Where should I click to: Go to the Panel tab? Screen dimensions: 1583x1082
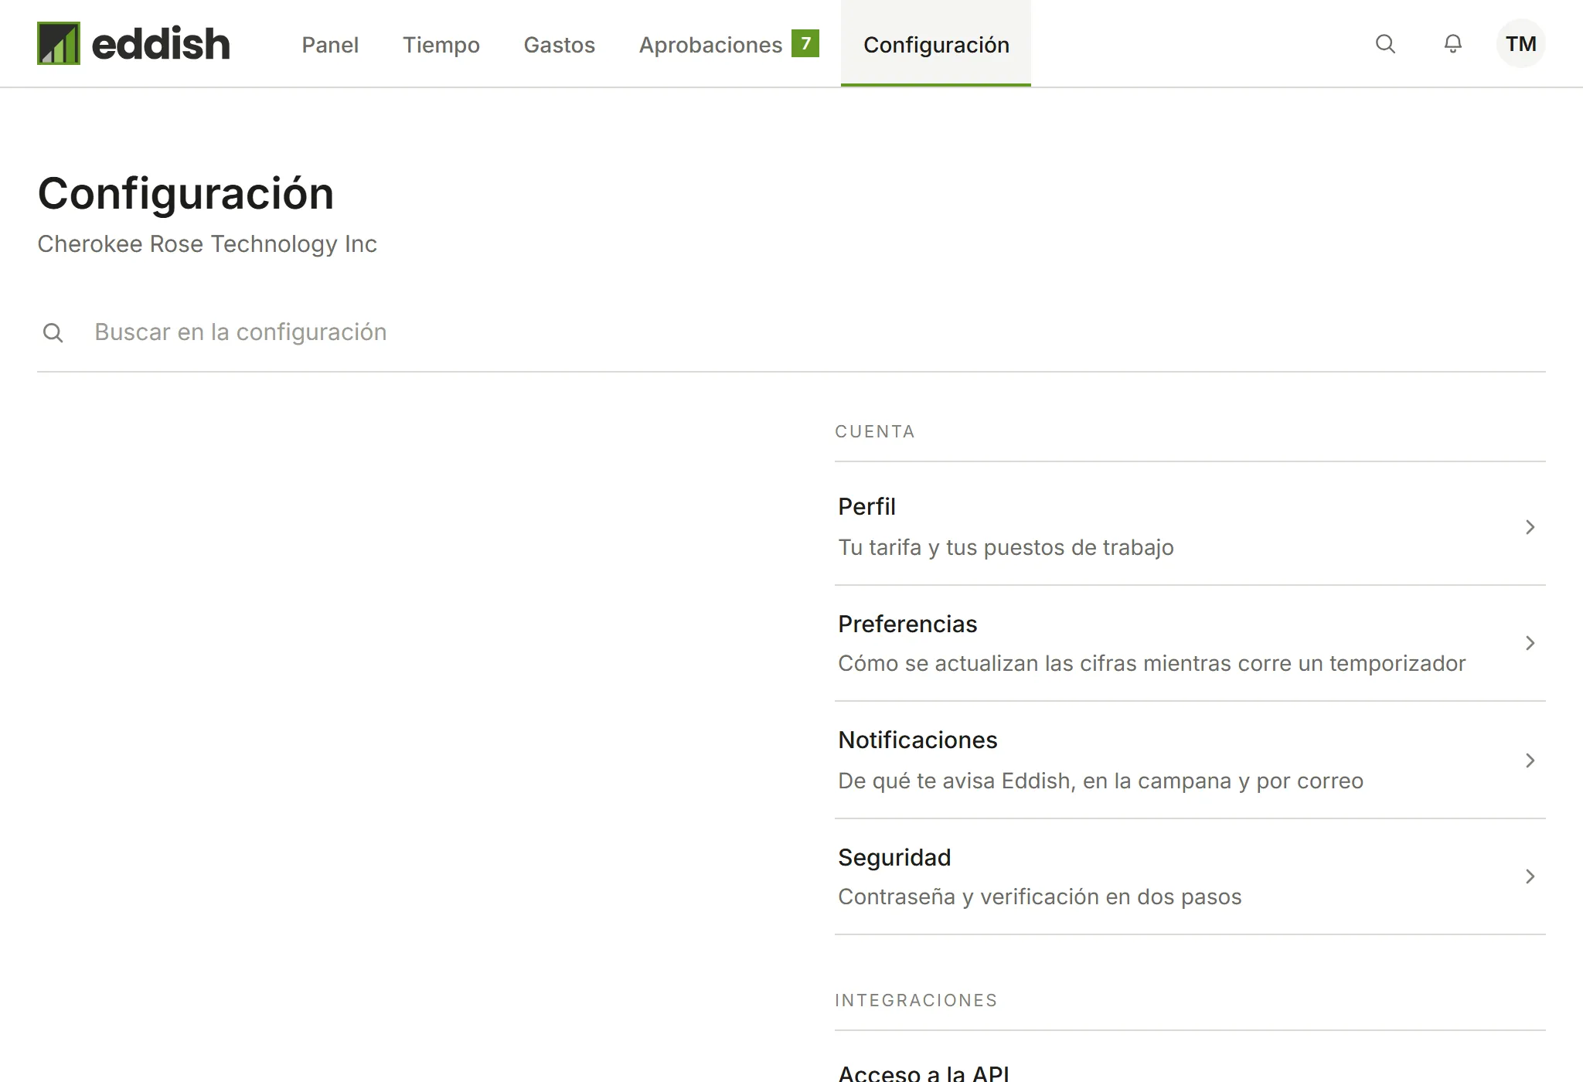(x=330, y=44)
